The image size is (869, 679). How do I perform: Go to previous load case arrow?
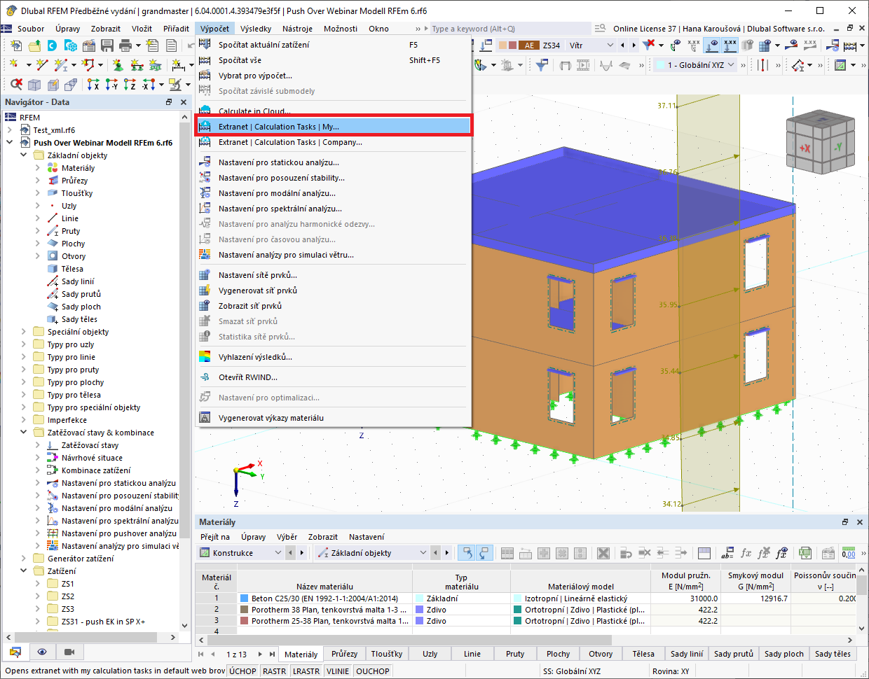tap(622, 45)
